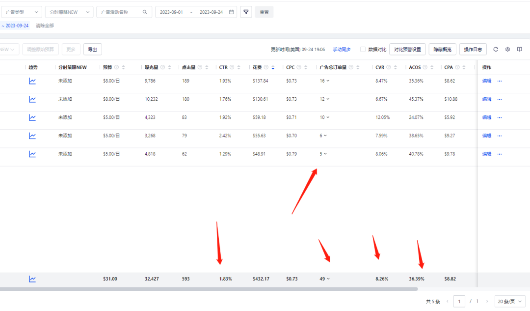Image resolution: width=530 pixels, height=311 pixels.
Task: Open column settings gear icon
Action: coord(507,49)
